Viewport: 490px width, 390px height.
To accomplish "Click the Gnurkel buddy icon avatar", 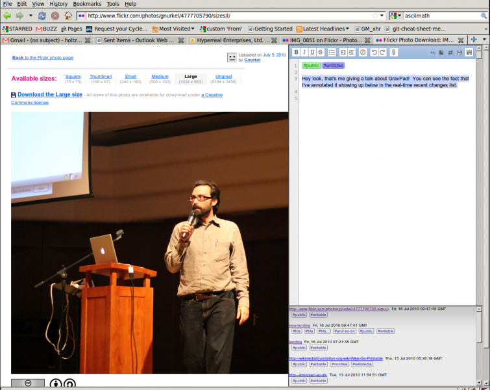I will 232,58.
